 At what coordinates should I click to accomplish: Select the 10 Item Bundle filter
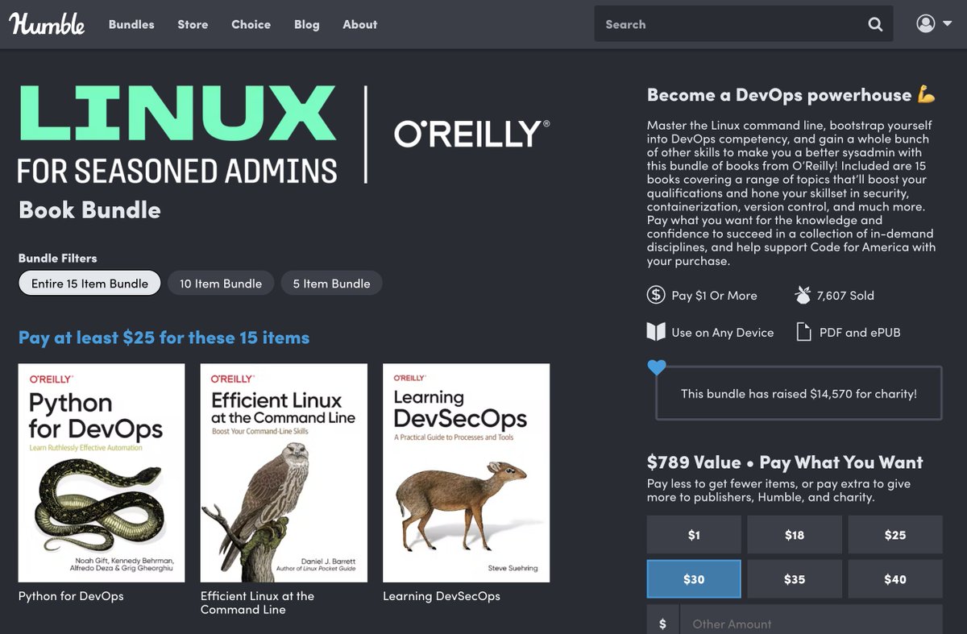(221, 284)
